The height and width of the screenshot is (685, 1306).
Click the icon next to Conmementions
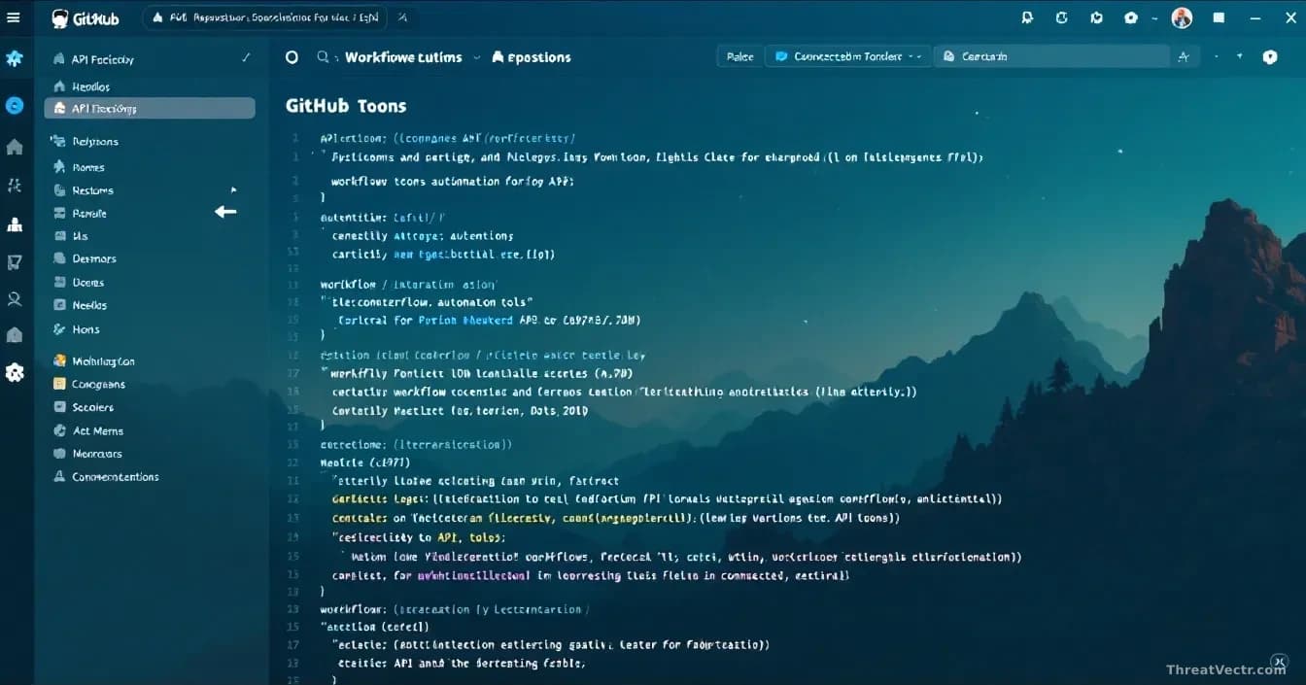[60, 476]
